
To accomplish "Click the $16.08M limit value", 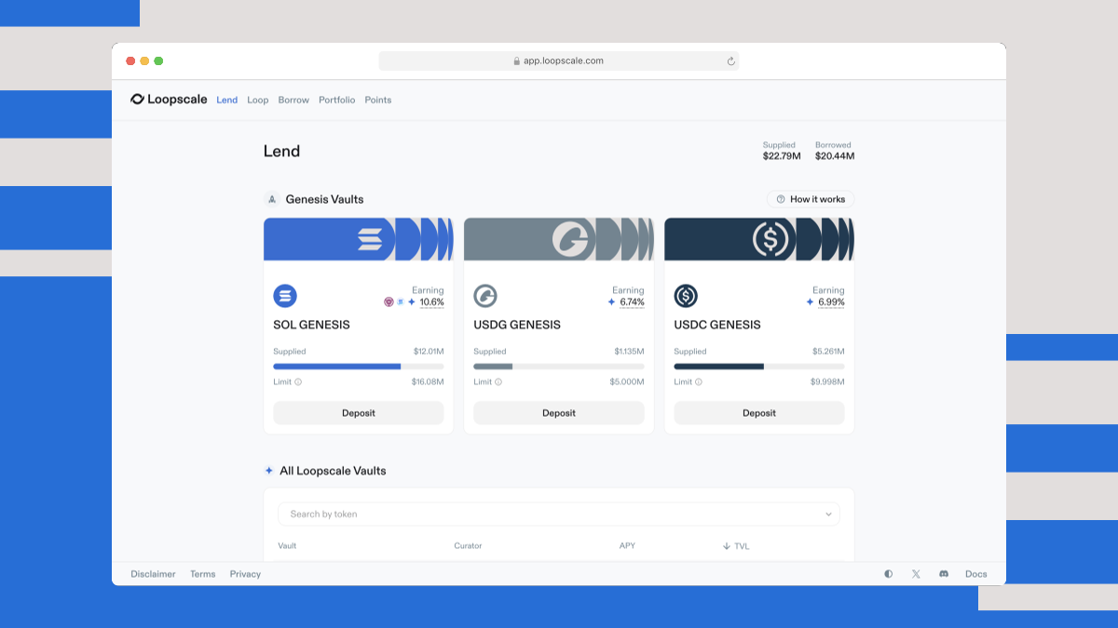I will tap(428, 382).
